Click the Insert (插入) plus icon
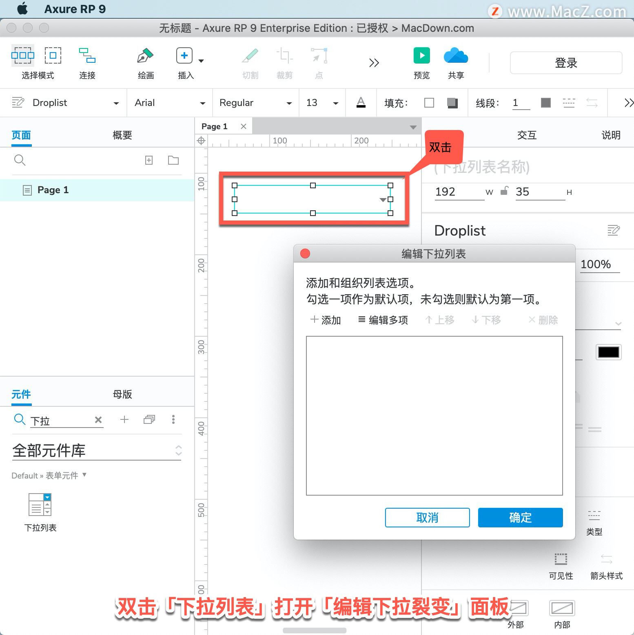The height and width of the screenshot is (635, 634). click(184, 55)
